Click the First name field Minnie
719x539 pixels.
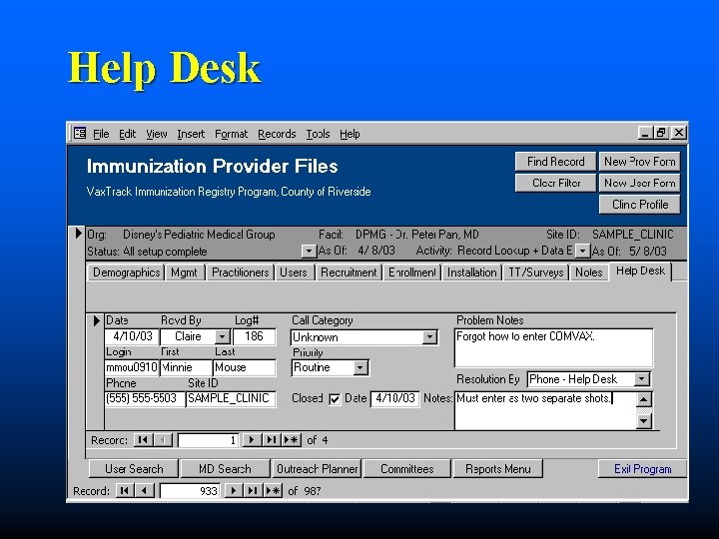click(186, 367)
